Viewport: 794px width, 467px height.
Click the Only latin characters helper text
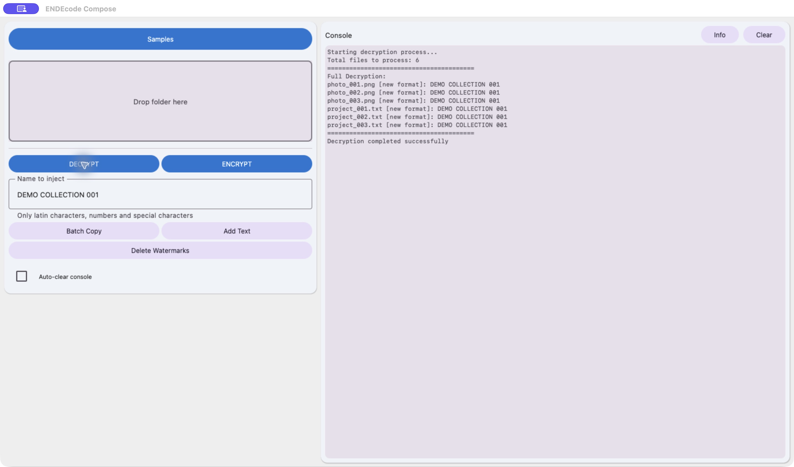(105, 216)
